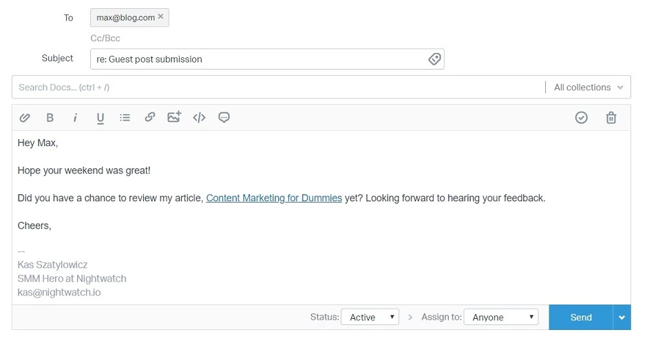647x341 pixels.
Task: Insert a bulleted list
Action: [125, 118]
